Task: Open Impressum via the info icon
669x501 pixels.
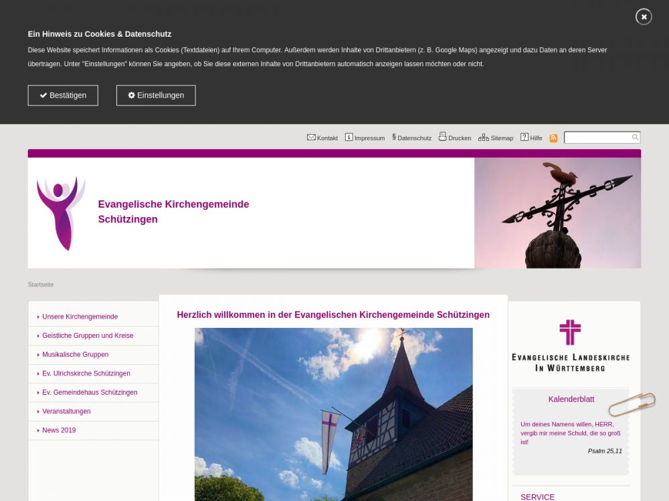Action: [x=349, y=137]
